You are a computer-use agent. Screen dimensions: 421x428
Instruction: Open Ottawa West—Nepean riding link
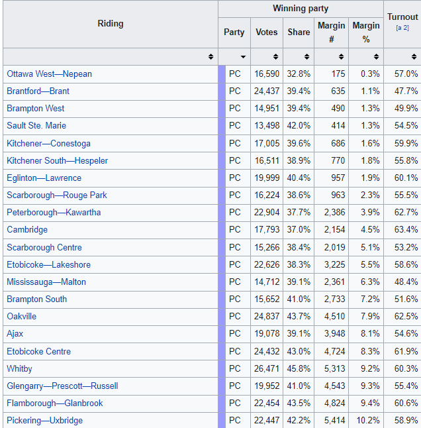(x=50, y=74)
